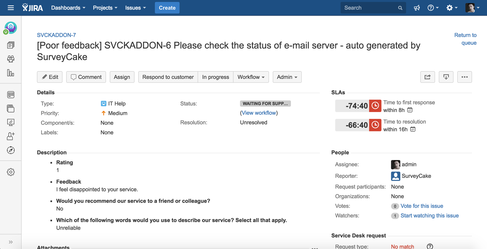487x249 pixels.
Task: Click the SurveyCake reporter avatar
Action: [x=396, y=176]
